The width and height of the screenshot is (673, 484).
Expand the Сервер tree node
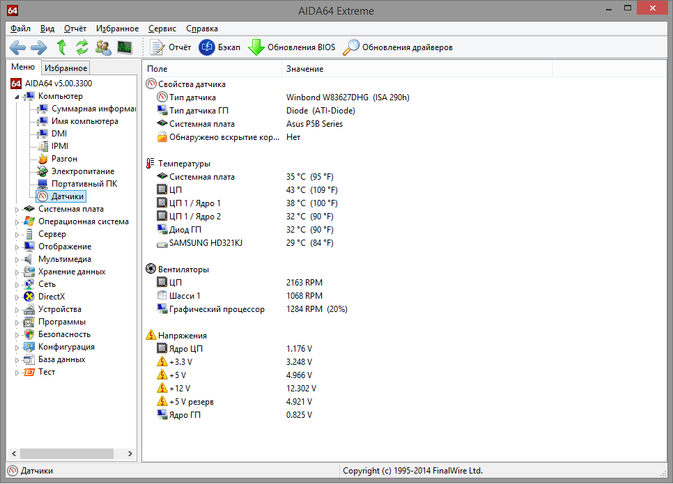coord(17,234)
